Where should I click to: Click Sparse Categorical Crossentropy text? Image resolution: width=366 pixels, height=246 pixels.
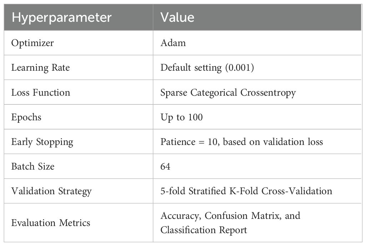[x=228, y=92]
